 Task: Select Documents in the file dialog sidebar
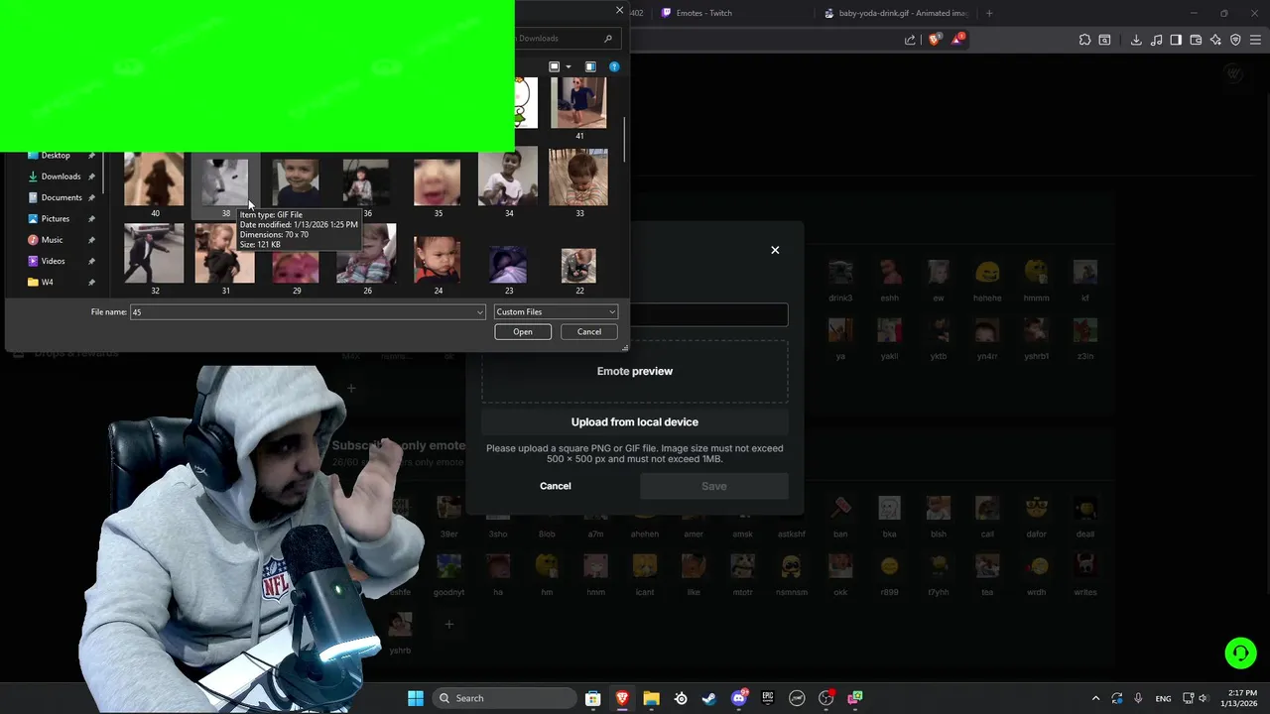point(62,197)
